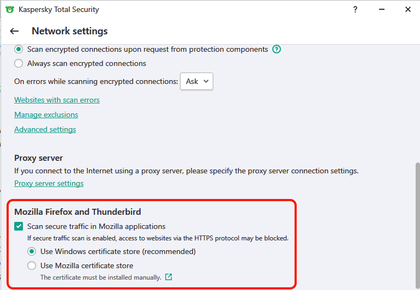This screenshot has height=290, width=420.
Task: Choose Always scan encrypted connections
Action: (x=19, y=63)
